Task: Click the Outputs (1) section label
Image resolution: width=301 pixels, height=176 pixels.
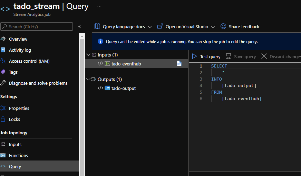Action: pos(110,79)
